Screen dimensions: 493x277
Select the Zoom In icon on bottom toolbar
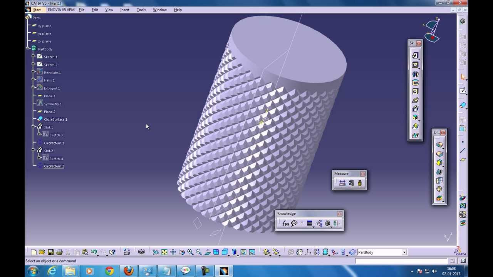tap(190, 252)
